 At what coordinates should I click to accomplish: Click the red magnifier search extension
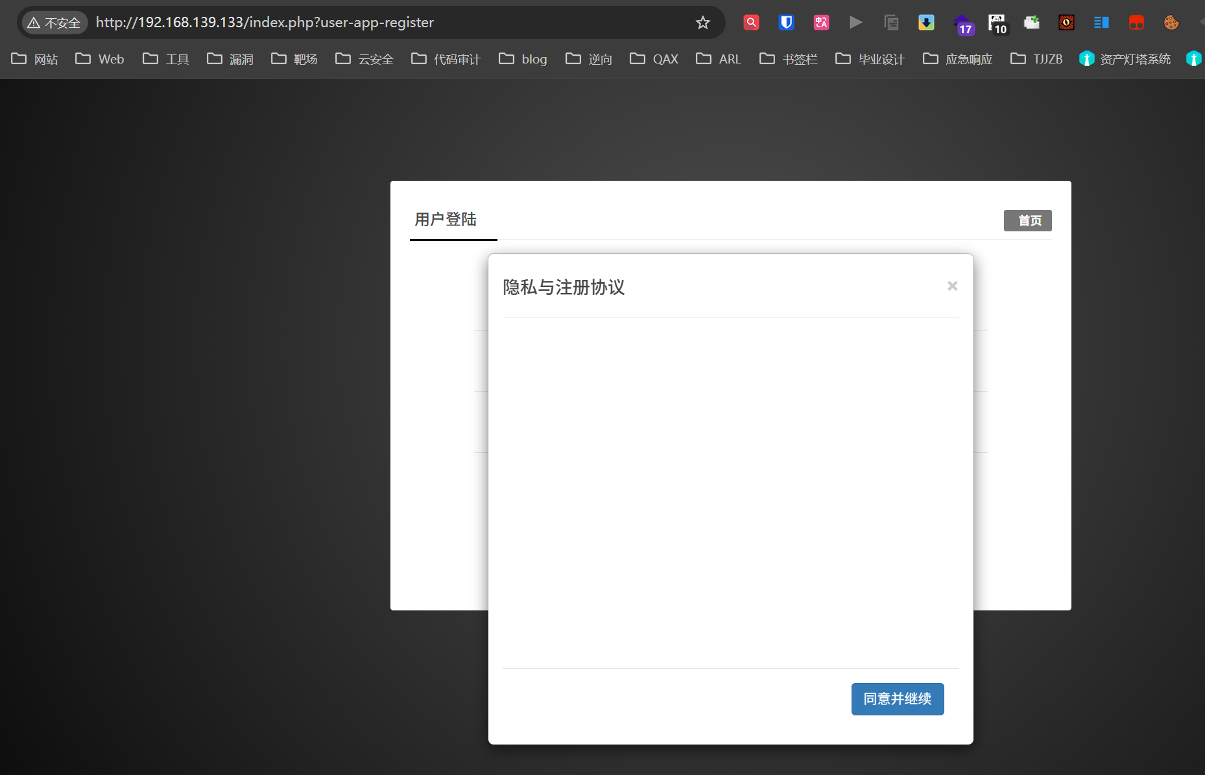(x=751, y=23)
